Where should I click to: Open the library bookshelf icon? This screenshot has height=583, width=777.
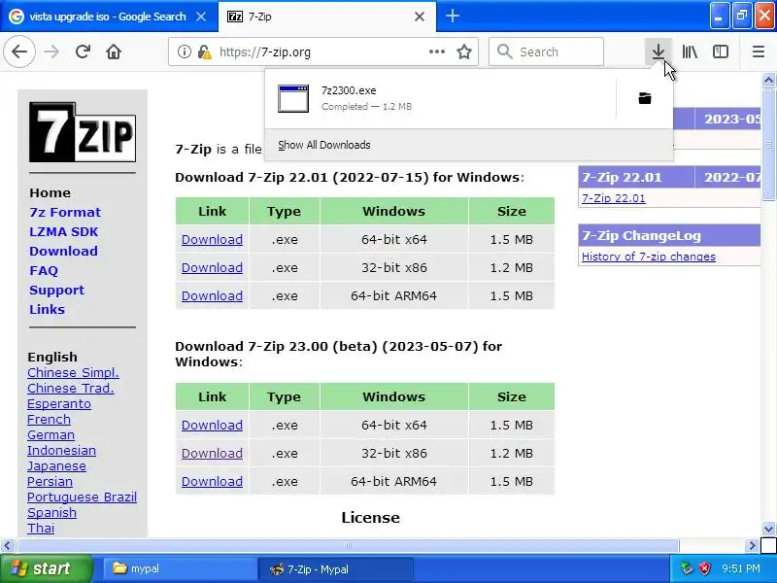(x=690, y=51)
